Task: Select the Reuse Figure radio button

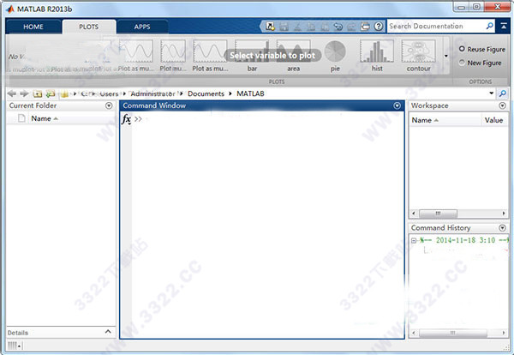Action: (x=462, y=49)
